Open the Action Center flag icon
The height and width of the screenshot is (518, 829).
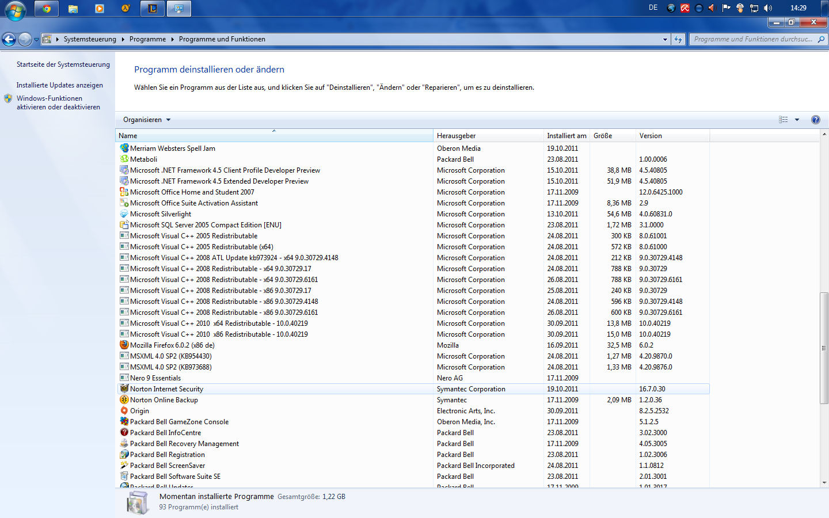[726, 8]
